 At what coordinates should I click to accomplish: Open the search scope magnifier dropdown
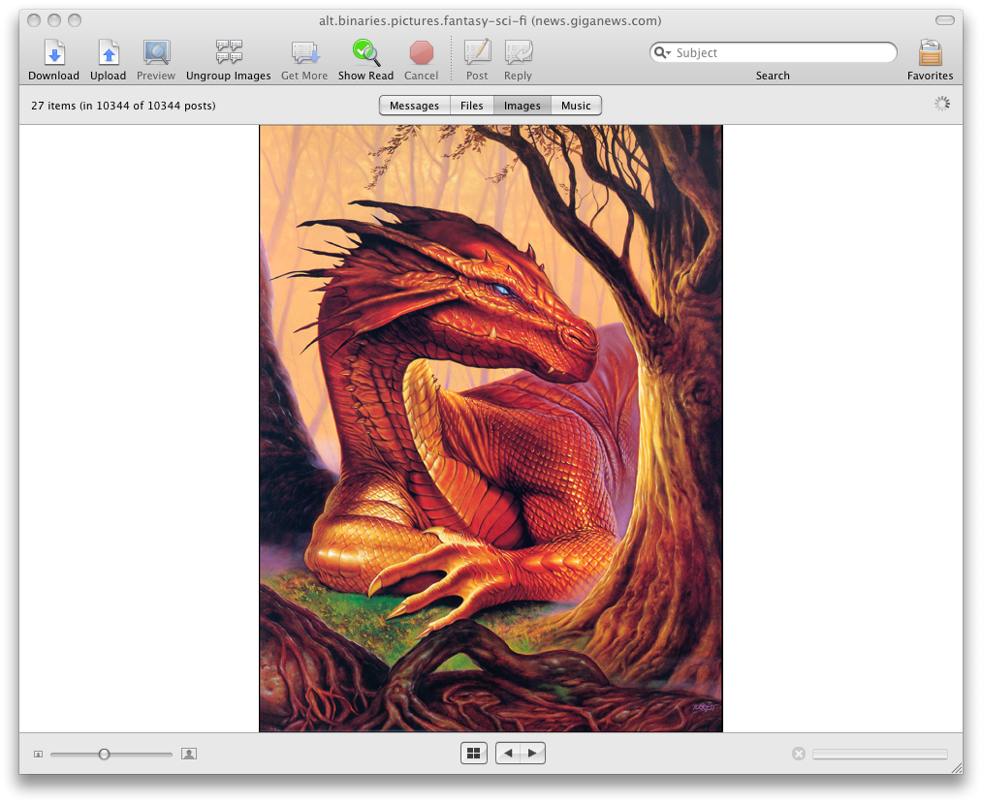coord(662,53)
